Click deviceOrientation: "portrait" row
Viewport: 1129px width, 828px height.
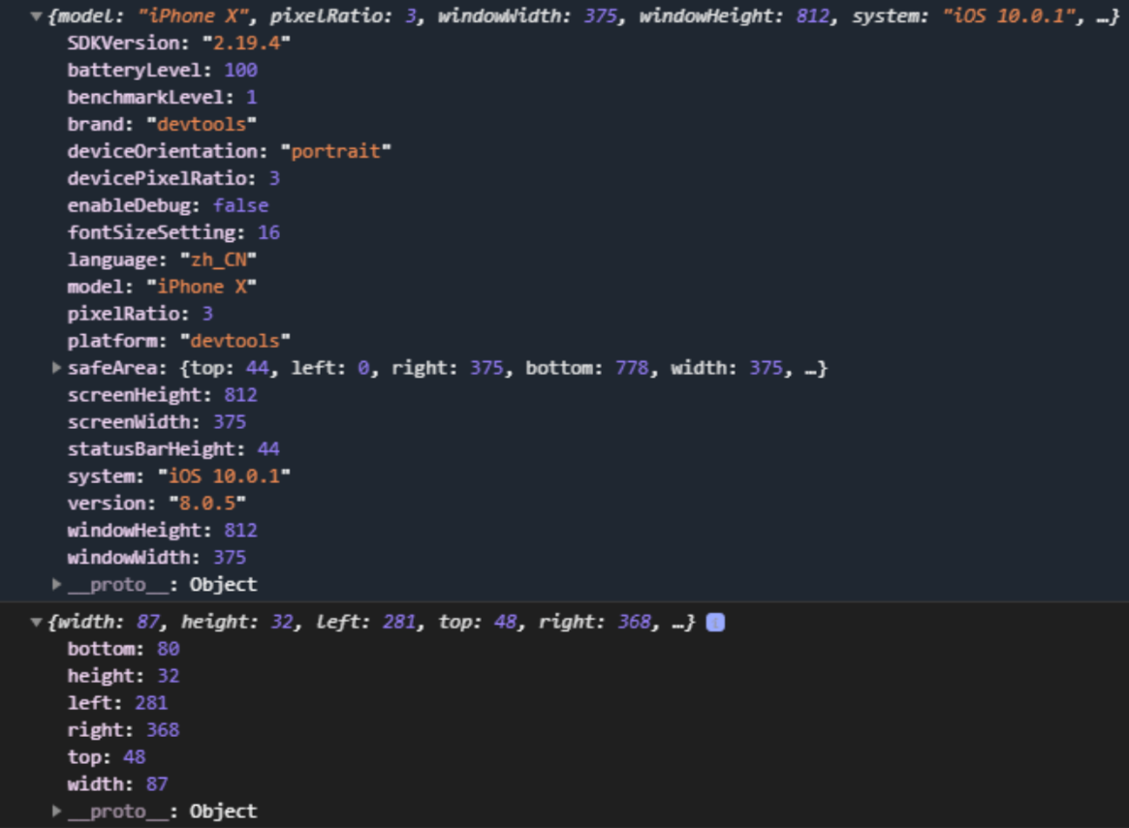[x=229, y=151]
